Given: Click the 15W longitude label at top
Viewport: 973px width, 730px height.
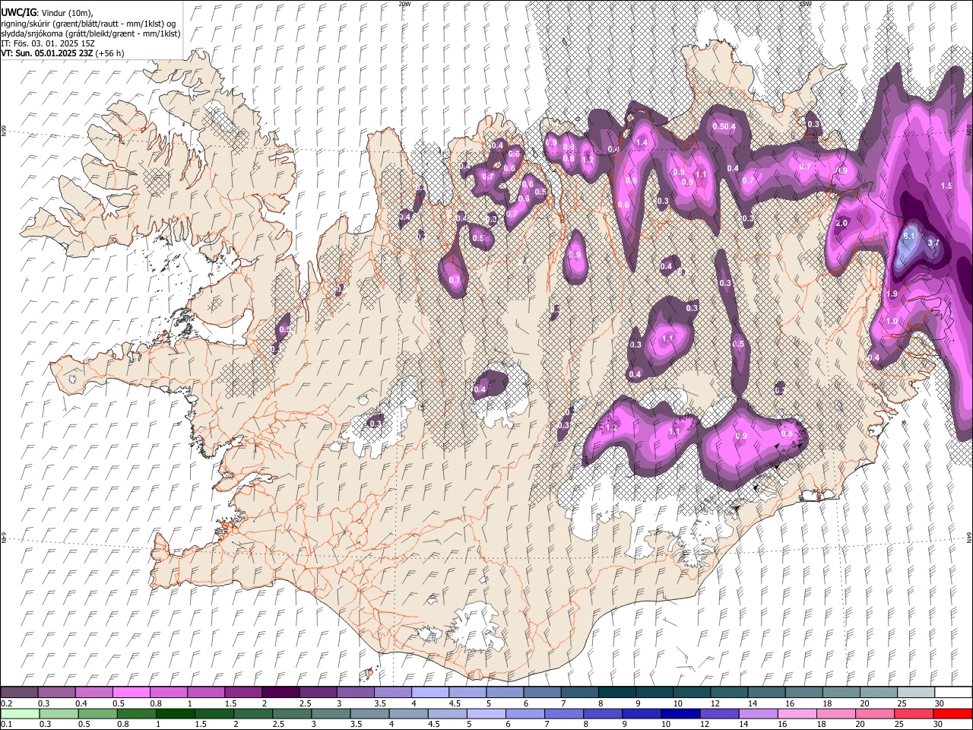Looking at the screenshot, I should tap(806, 4).
